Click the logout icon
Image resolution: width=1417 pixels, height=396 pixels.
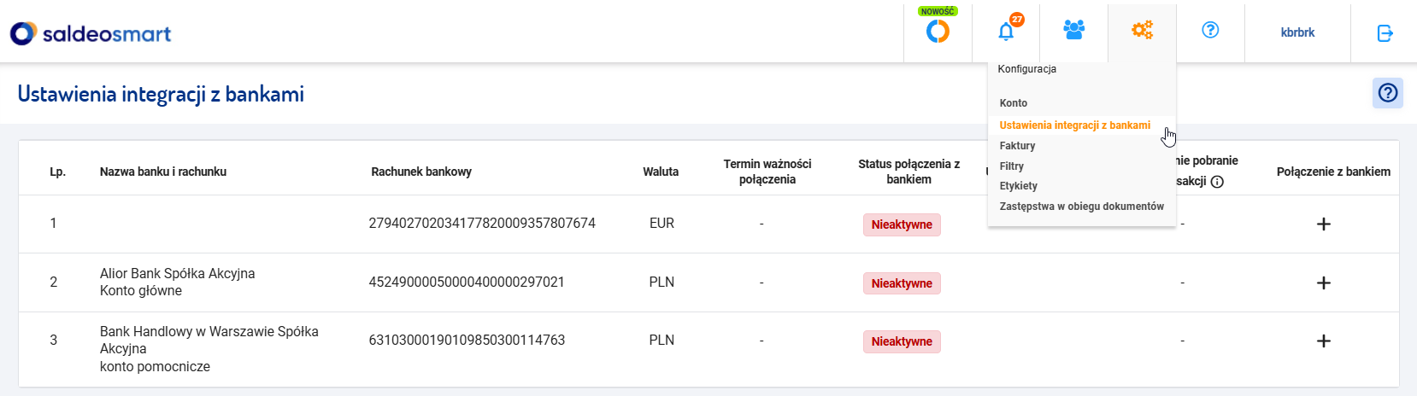click(1385, 32)
